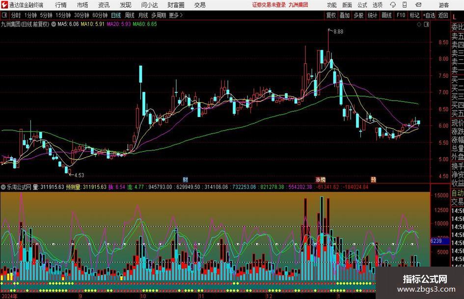Image resolution: width=464 pixels, height=299 pixels.
Task: Click the TongDaXin red logo icon
Action: 5,5
